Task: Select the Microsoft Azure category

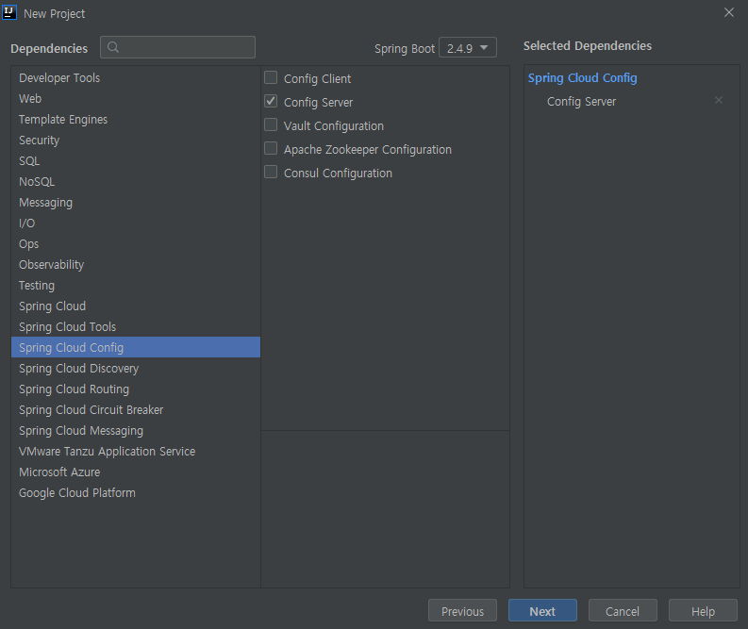Action: 136,472
